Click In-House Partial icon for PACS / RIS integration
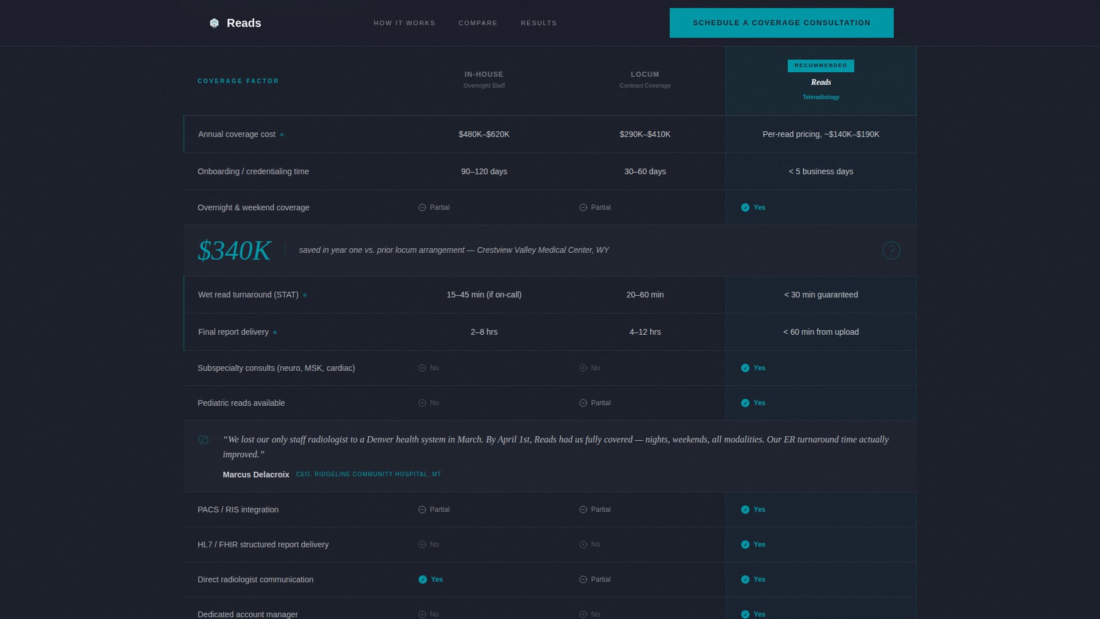The height and width of the screenshot is (619, 1100). click(422, 510)
